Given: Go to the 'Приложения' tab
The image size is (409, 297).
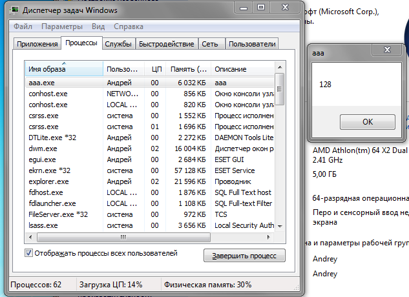Looking at the screenshot, I should [x=37, y=44].
